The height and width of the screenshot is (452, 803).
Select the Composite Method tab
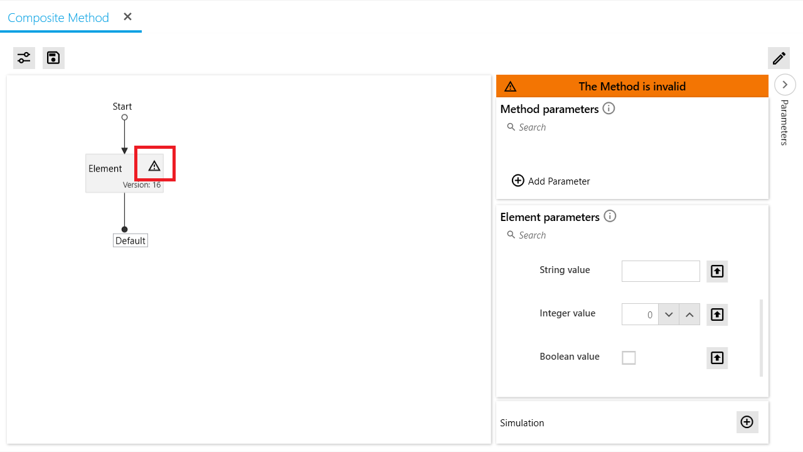(58, 18)
